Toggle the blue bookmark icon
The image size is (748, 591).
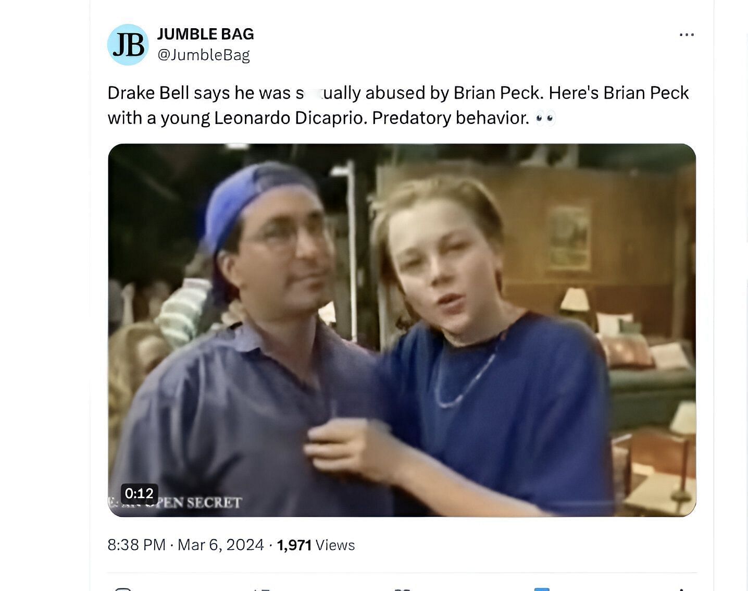click(x=542, y=589)
